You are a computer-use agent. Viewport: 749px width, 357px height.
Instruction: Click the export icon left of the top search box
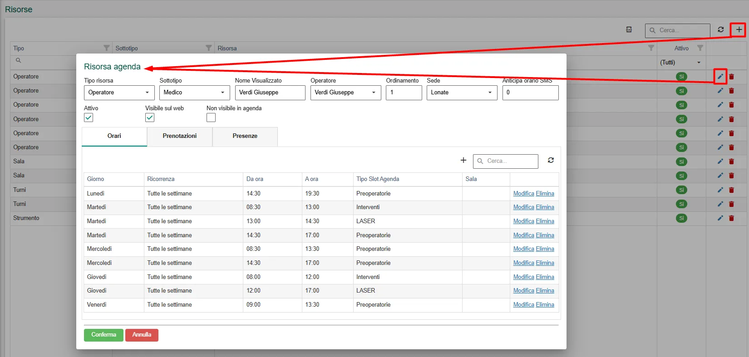pyautogui.click(x=629, y=30)
